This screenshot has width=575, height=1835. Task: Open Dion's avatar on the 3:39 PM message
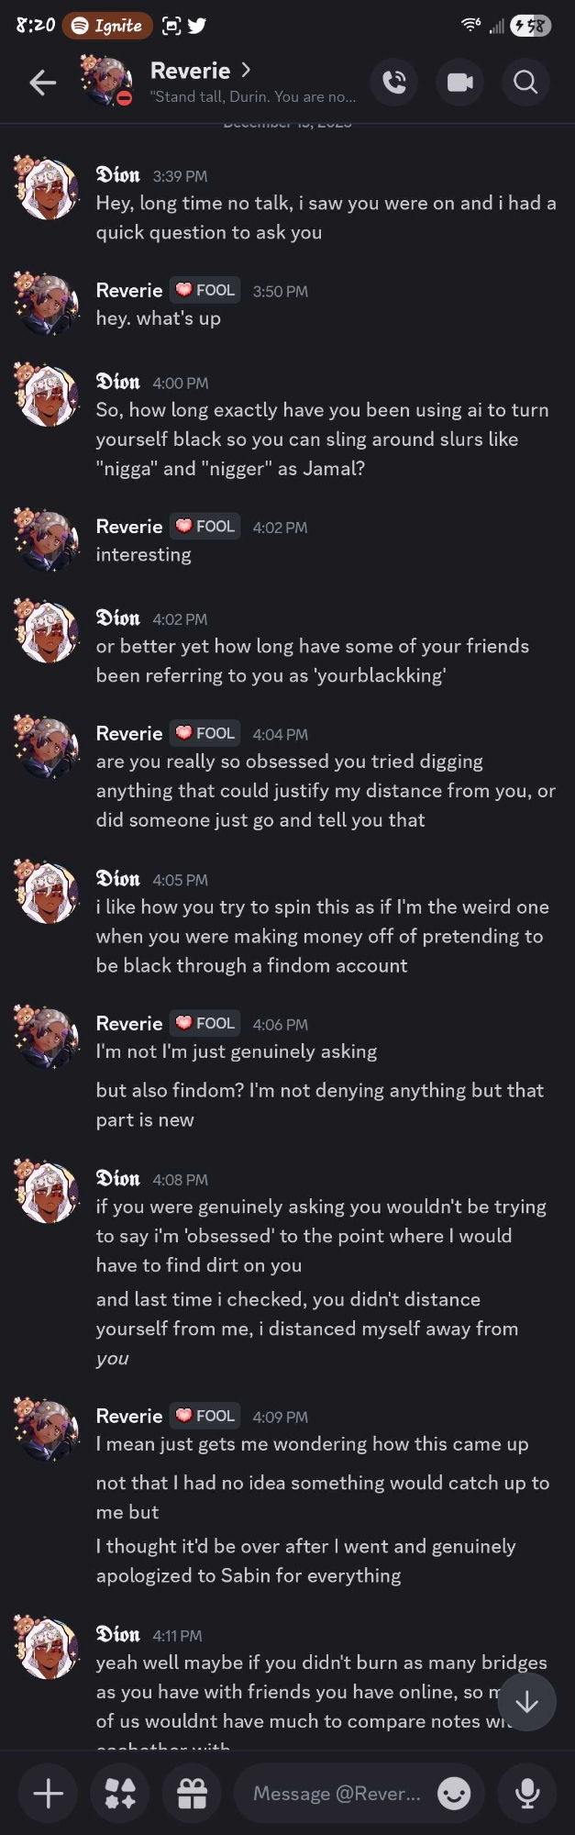(46, 188)
